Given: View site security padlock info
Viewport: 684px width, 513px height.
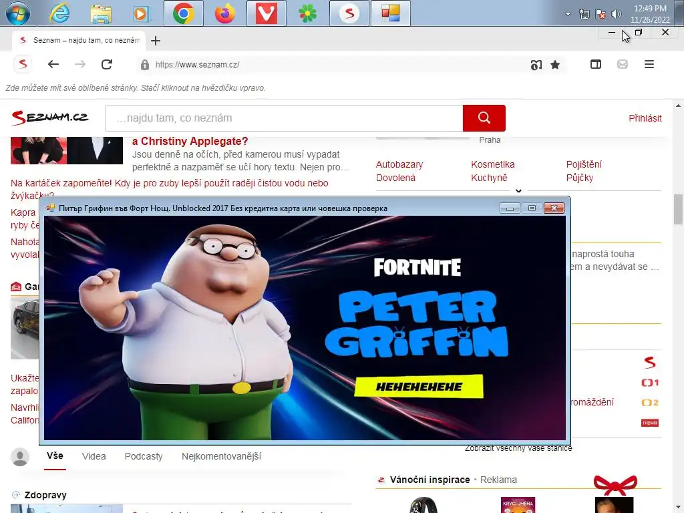Looking at the screenshot, I should pos(145,65).
